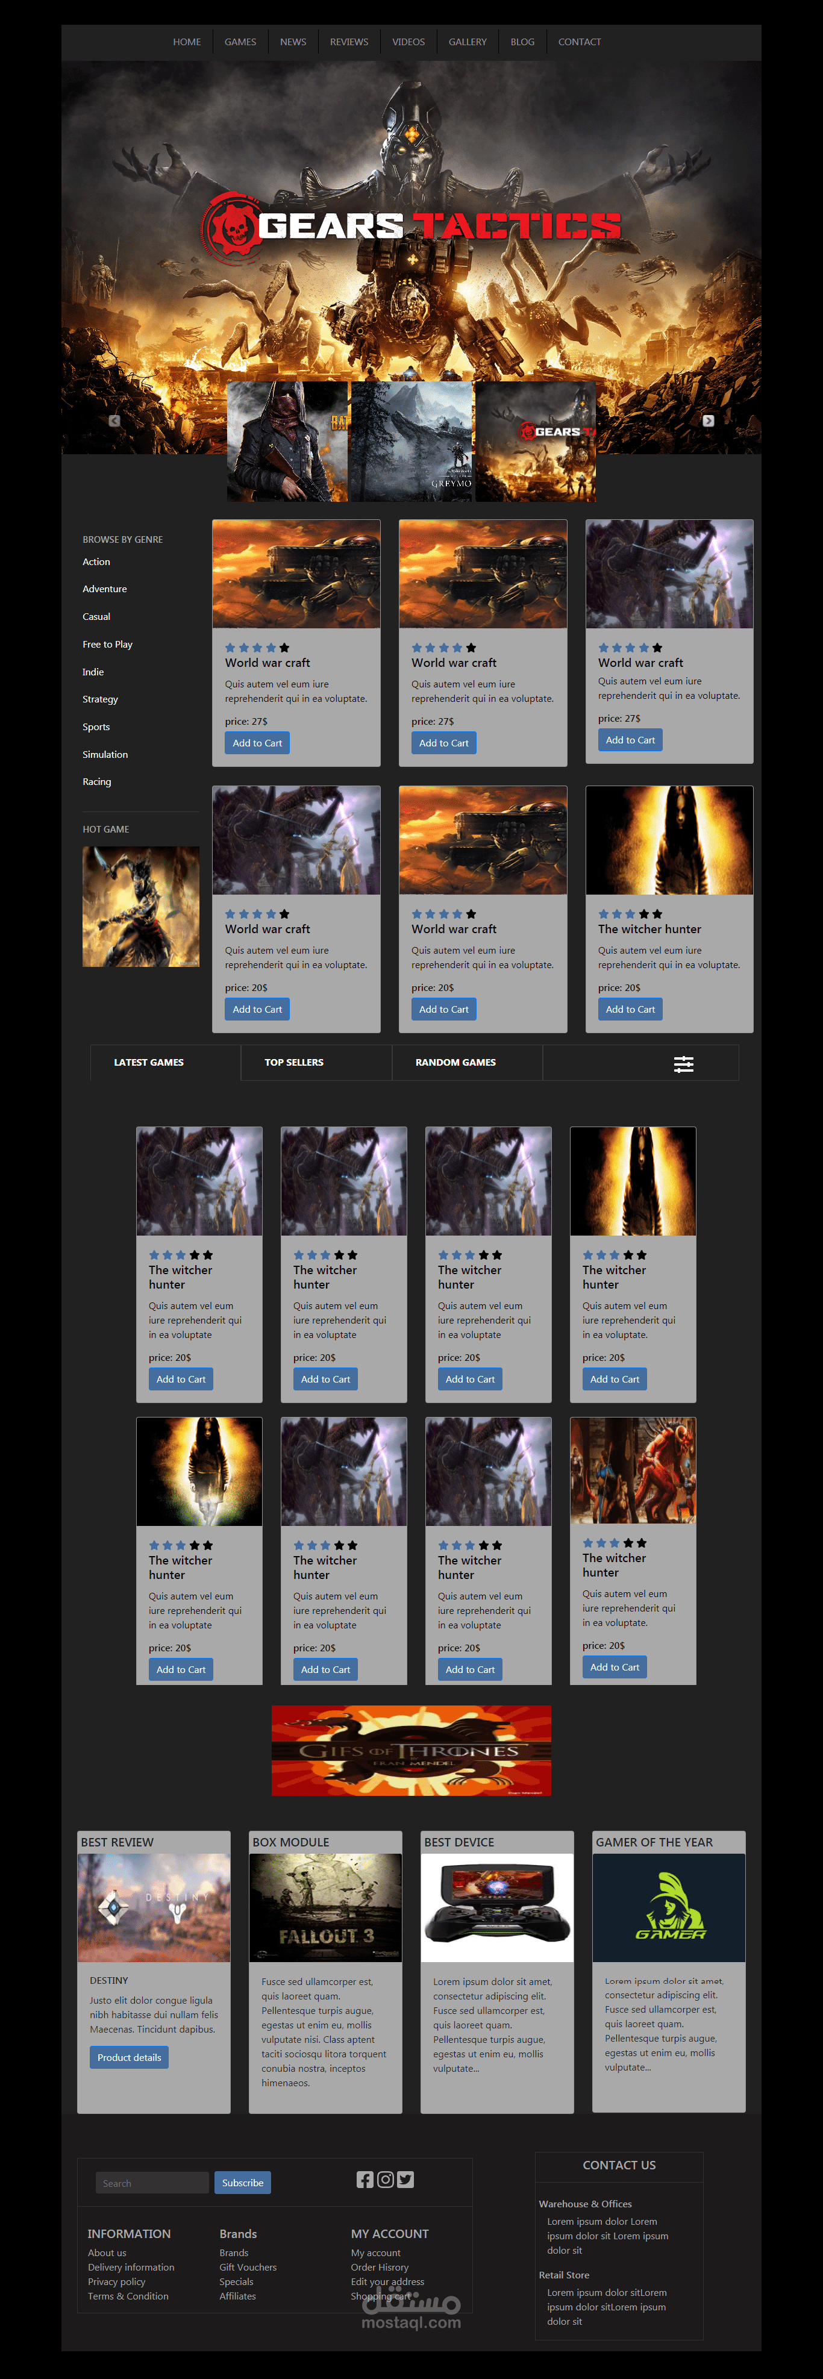The image size is (823, 2379).
Task: Open the Fallout 3 Box Module image
Action: pos(325,1907)
